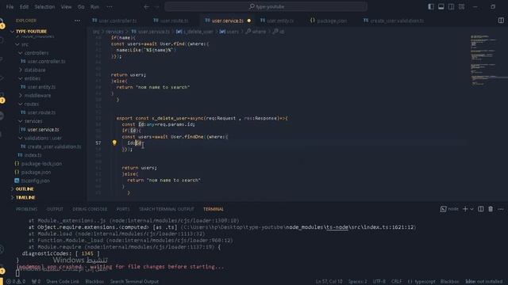Toggle bottom panel layout icon
This screenshot has width=508, height=285.
tap(441, 6)
